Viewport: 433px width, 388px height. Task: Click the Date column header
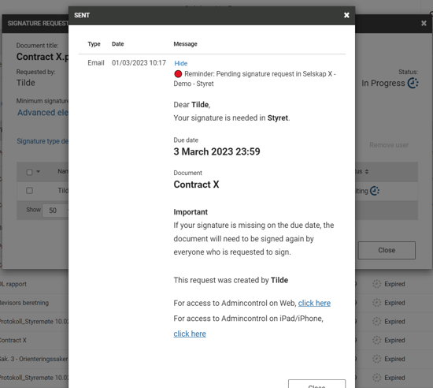(x=118, y=44)
